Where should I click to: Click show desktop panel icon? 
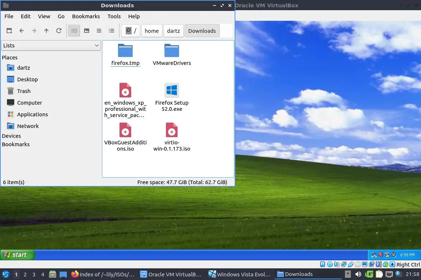click(x=63, y=275)
